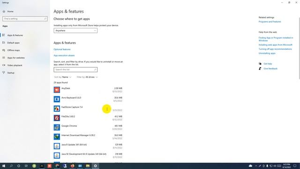Image resolution: width=300 pixels, height=169 pixels.
Task: Go to Video playback settings page
Action: (15, 65)
